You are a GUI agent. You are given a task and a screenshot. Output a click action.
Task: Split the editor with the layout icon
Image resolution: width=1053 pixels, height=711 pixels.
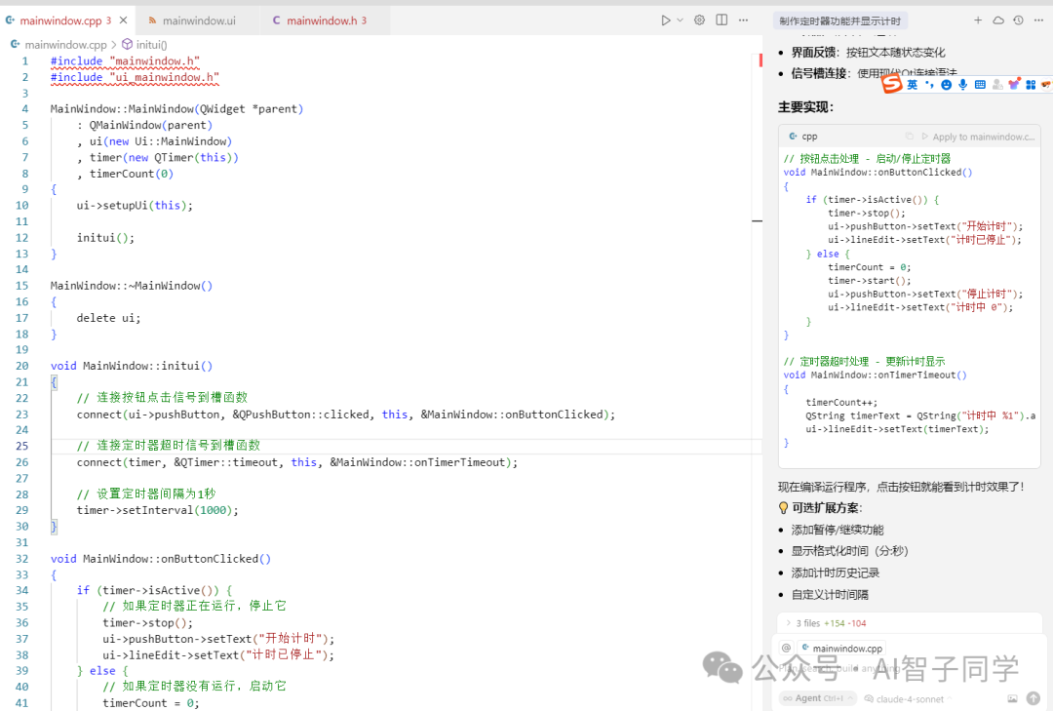pyautogui.click(x=721, y=20)
